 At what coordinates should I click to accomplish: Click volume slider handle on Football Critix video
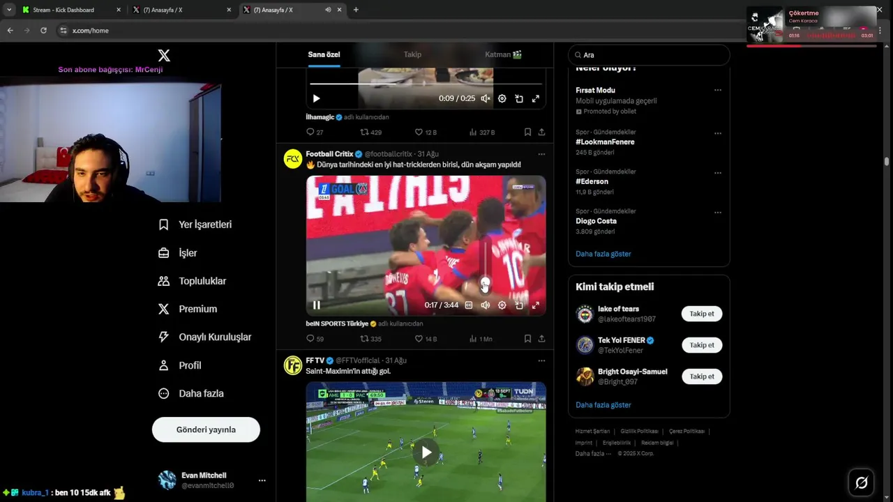tap(485, 284)
